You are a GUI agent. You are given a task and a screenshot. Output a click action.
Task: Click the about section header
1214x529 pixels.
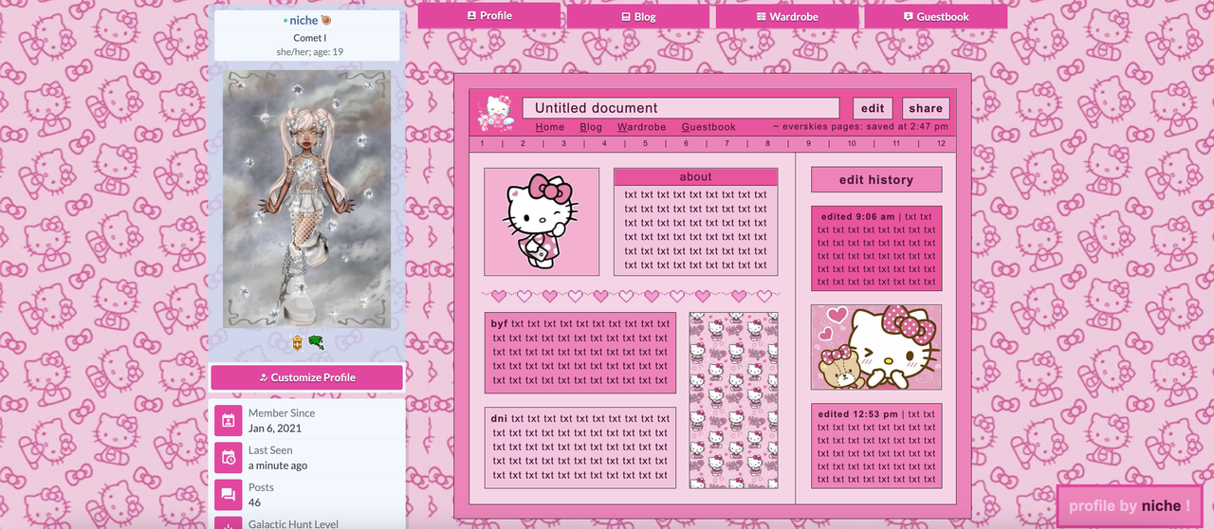[x=695, y=177]
